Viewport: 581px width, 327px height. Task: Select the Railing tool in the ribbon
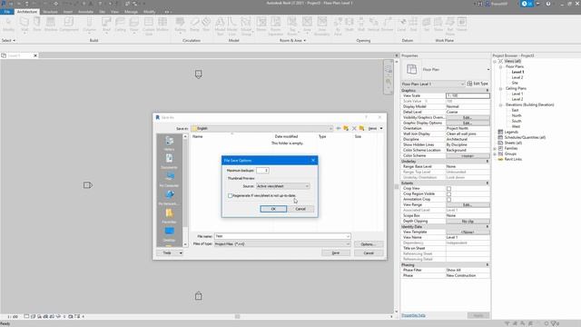[x=180, y=25]
